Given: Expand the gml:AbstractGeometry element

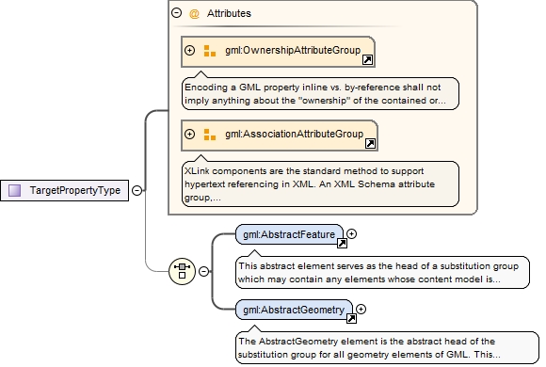Looking at the screenshot, I should (x=361, y=310).
